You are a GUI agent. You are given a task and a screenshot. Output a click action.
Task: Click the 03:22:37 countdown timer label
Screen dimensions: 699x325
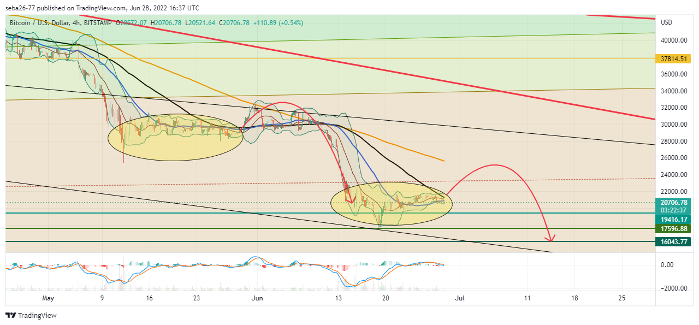click(674, 210)
